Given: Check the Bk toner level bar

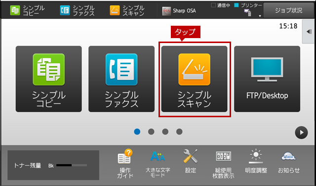Looking at the screenshot, I should (72, 165).
